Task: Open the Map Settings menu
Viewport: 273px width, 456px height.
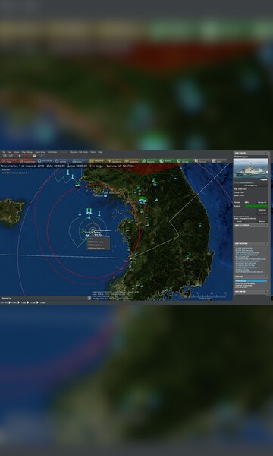Action: [27, 152]
